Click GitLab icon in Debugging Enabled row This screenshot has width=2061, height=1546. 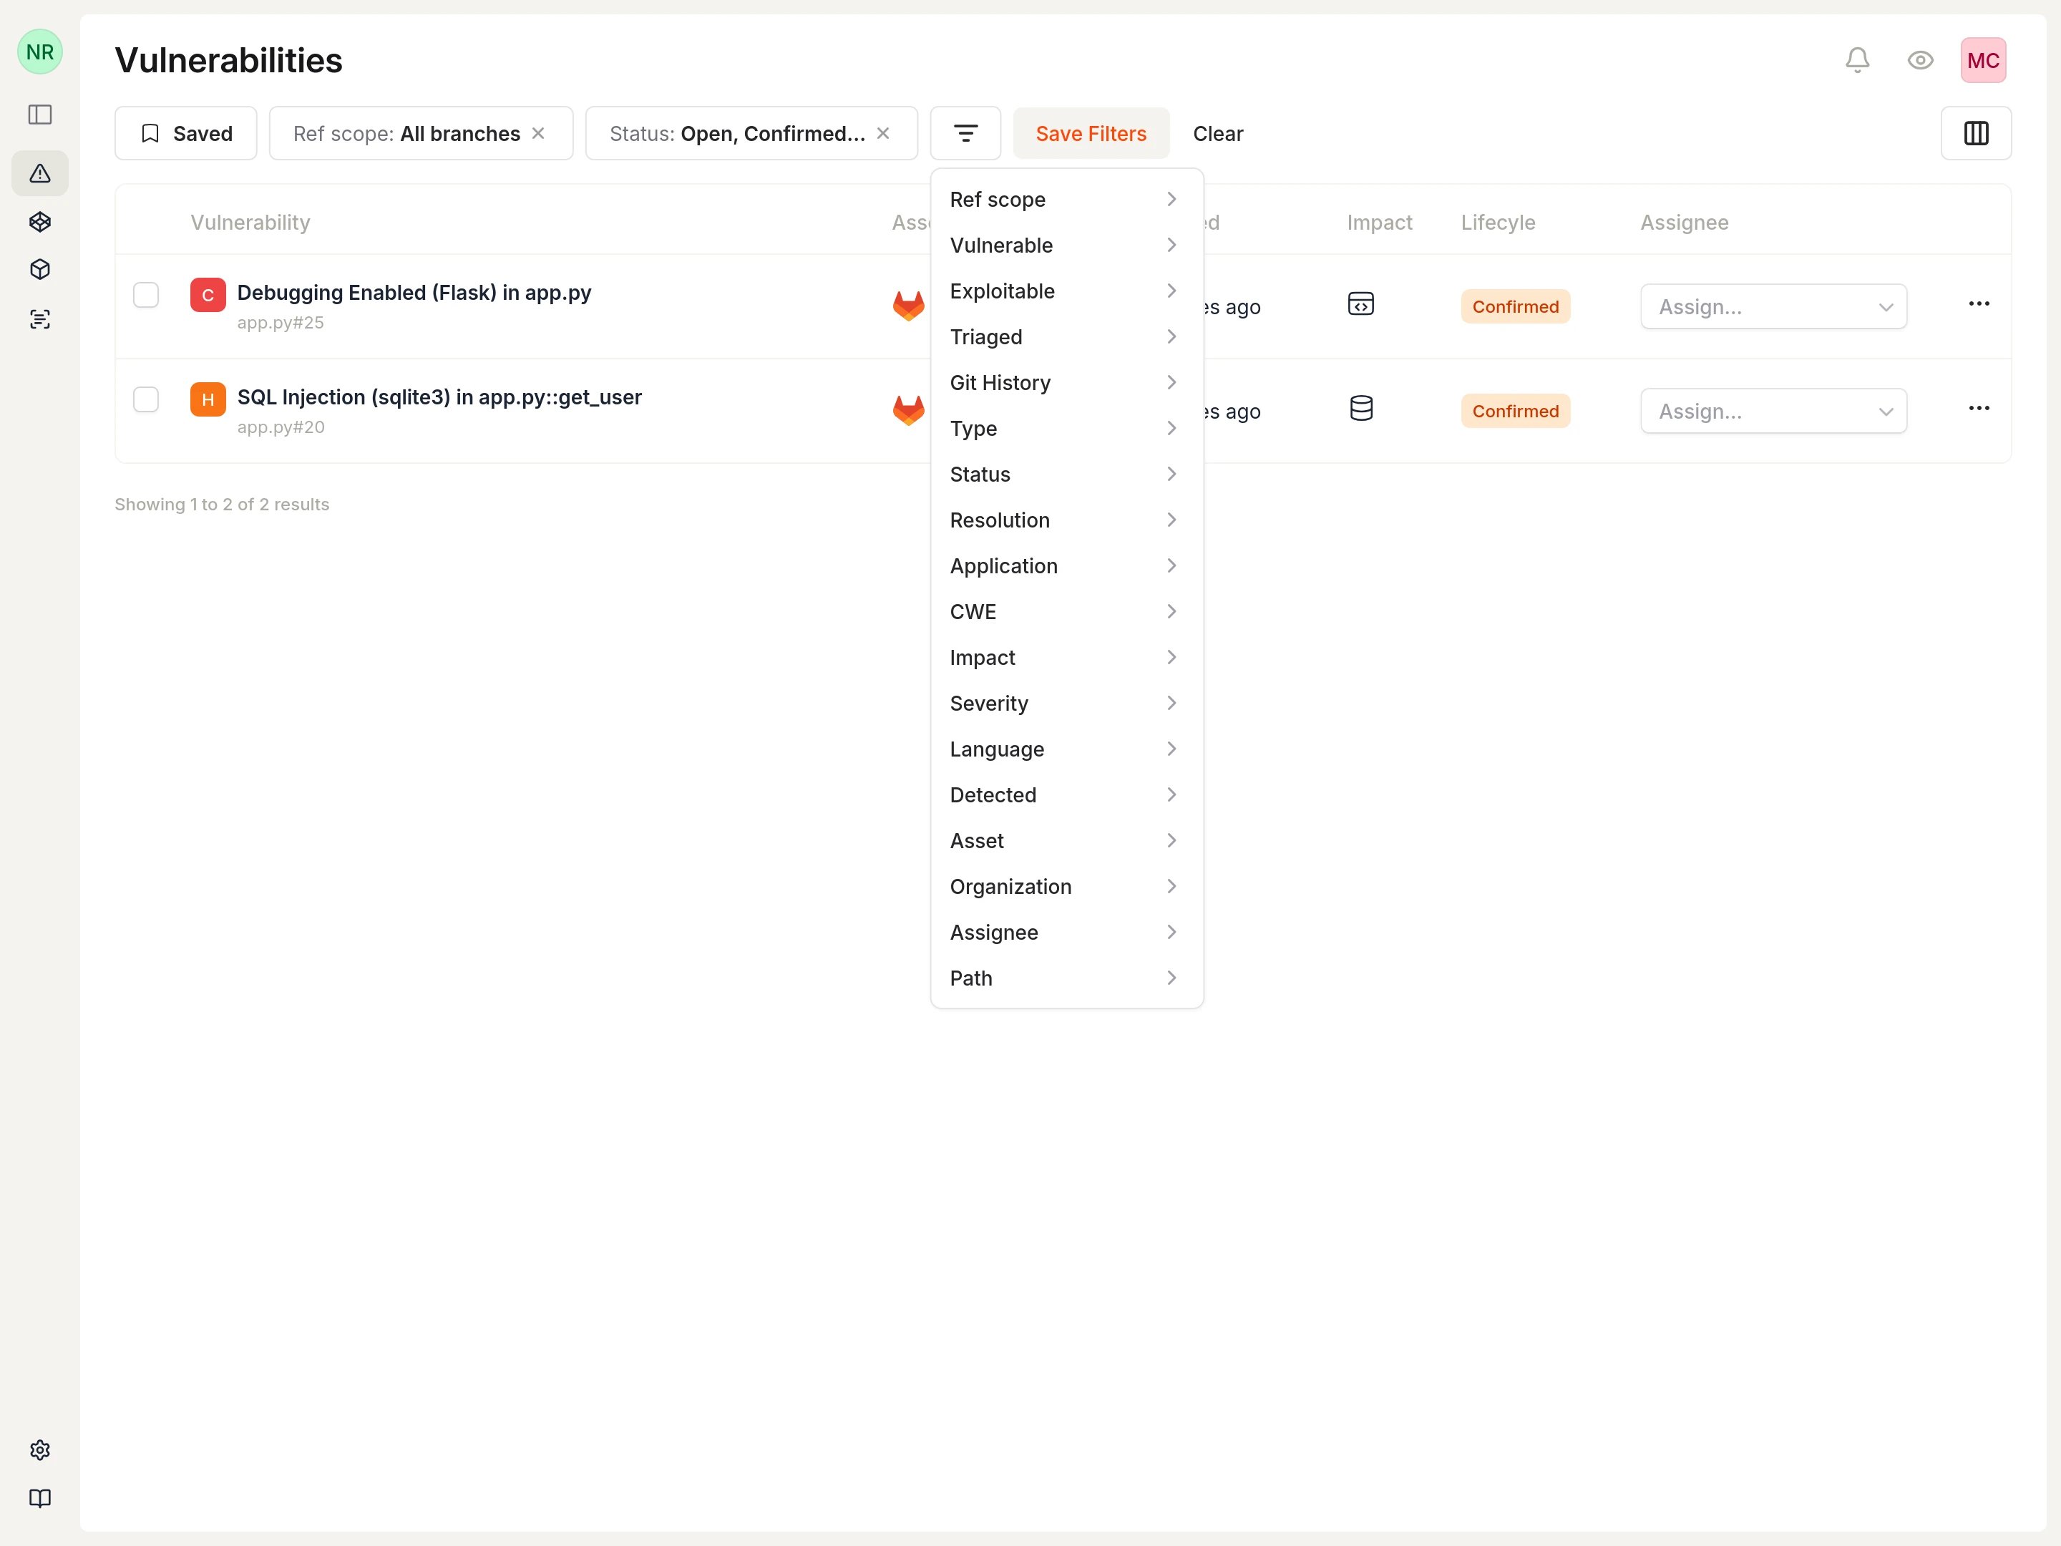(x=908, y=306)
